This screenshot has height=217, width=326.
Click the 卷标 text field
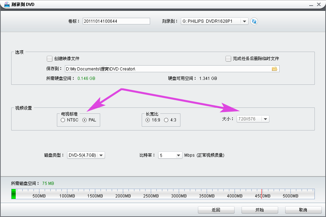pyautogui.click(x=117, y=21)
